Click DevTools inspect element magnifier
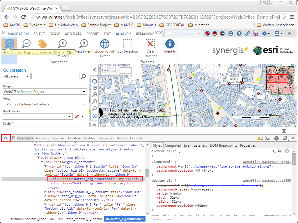The height and width of the screenshot is (223, 298). click(x=6, y=138)
